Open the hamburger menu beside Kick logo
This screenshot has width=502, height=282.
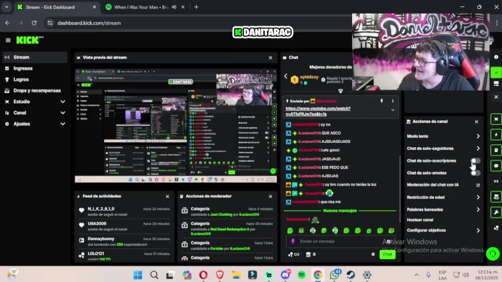pyautogui.click(x=8, y=40)
